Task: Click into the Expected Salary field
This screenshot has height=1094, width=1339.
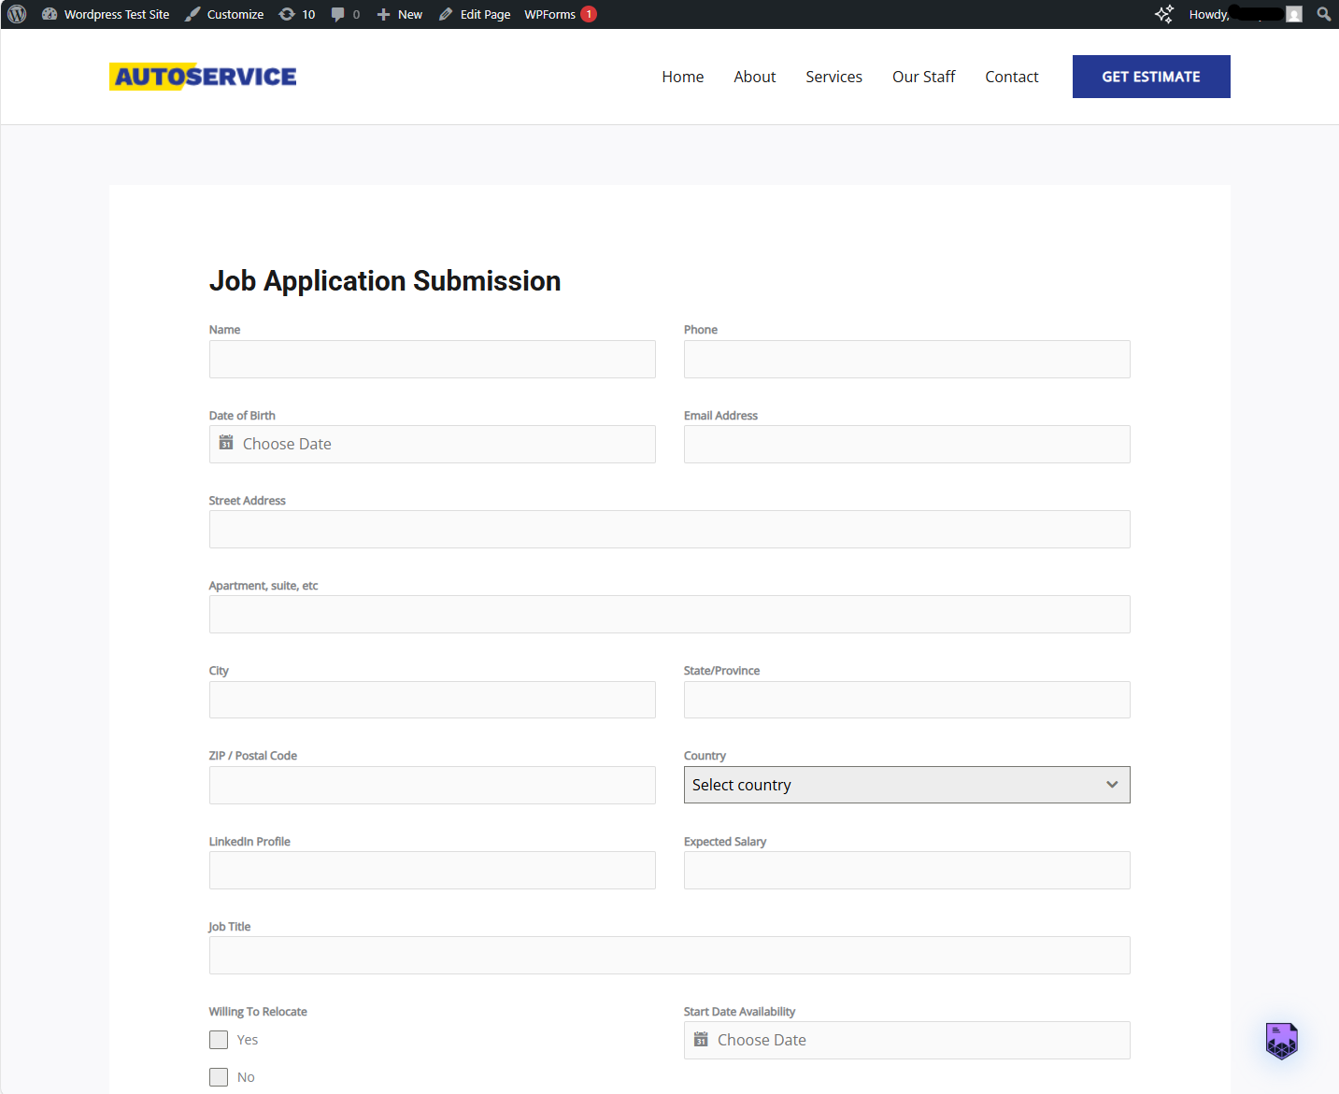Action: (x=906, y=871)
